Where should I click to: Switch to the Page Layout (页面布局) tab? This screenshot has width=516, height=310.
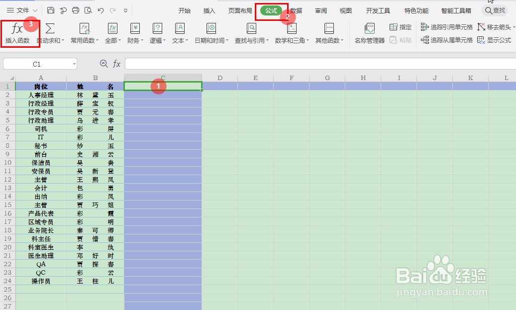240,10
